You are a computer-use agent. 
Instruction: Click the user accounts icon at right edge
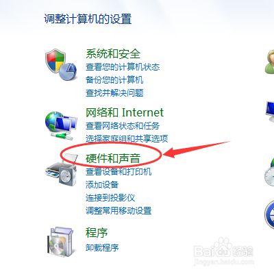[269, 62]
